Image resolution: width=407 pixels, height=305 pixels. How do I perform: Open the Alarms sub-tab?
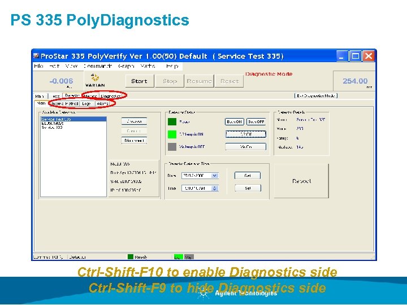[102, 103]
